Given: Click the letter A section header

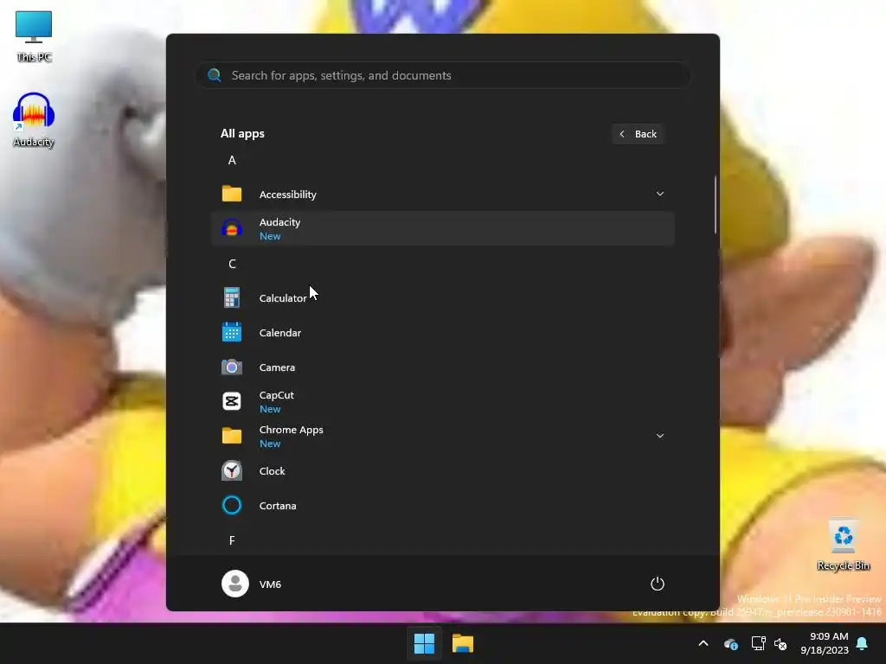Looking at the screenshot, I should click(x=232, y=160).
